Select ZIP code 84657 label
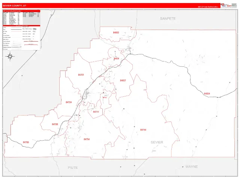The width and height of the screenshot is (240, 180). [x=123, y=81]
